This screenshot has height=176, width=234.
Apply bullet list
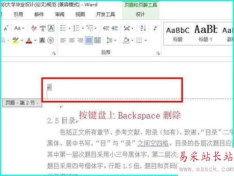63,28
